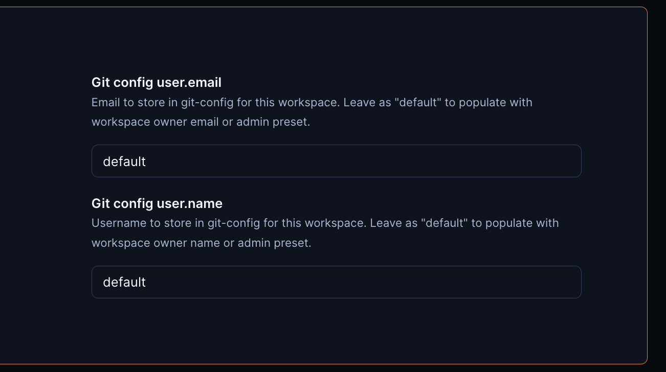Click the "Git config user.email" heading label
The height and width of the screenshot is (372, 666).
click(x=157, y=82)
